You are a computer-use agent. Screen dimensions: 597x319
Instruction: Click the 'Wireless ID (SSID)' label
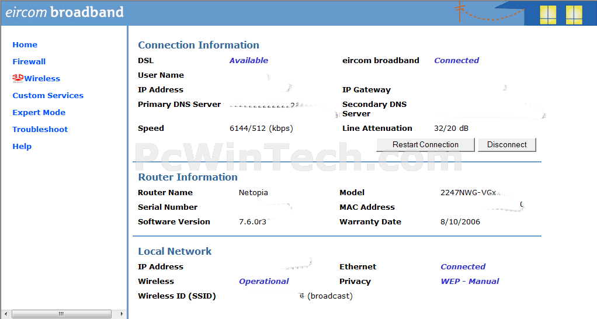176,296
